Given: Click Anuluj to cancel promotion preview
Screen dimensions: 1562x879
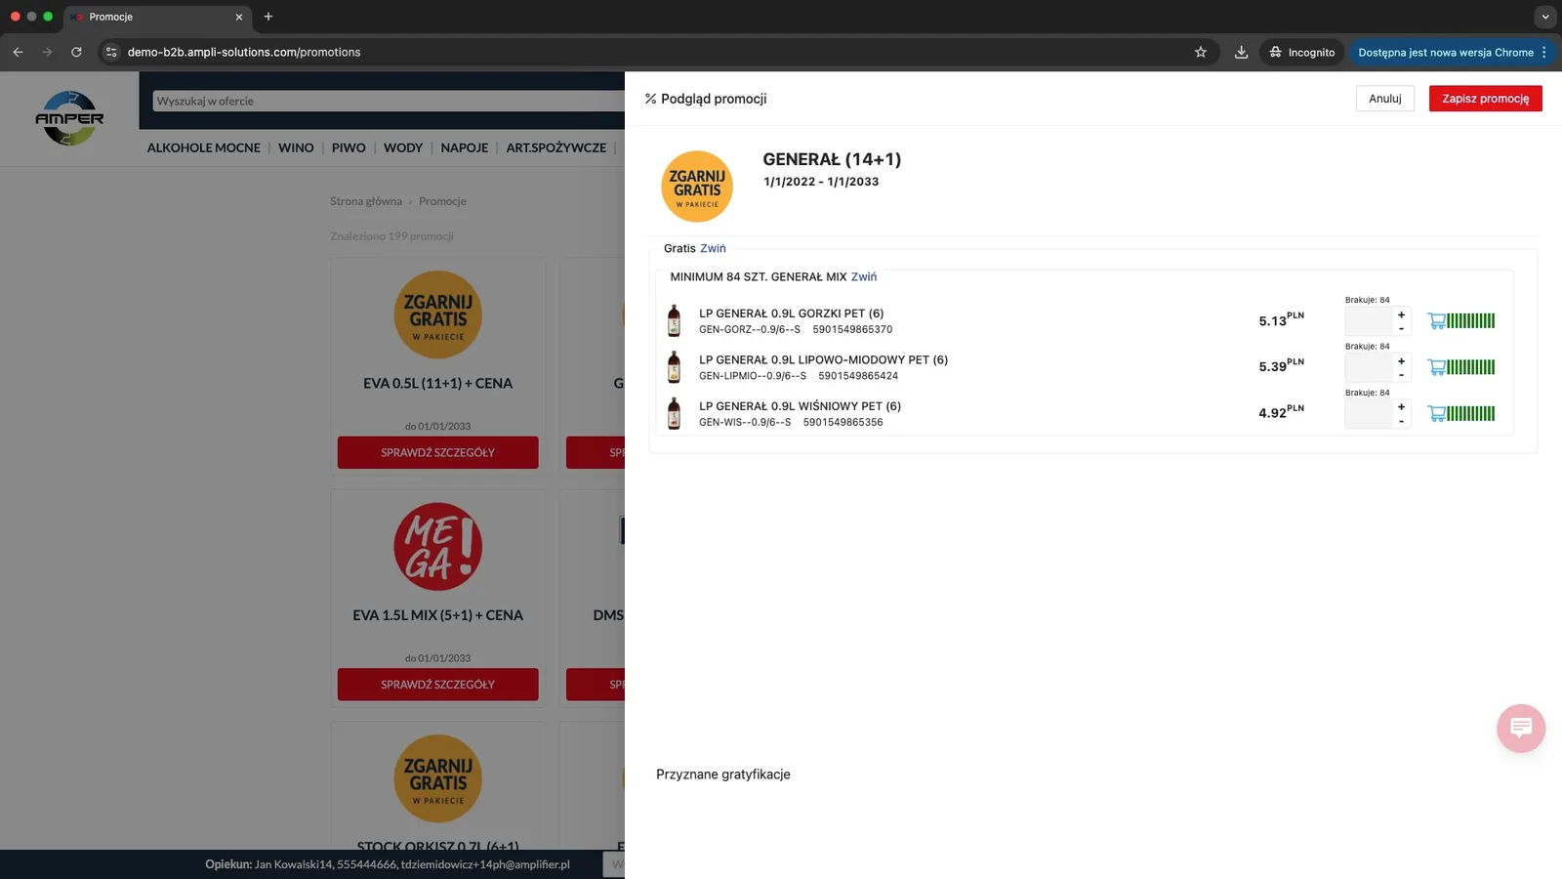Looking at the screenshot, I should [x=1384, y=99].
